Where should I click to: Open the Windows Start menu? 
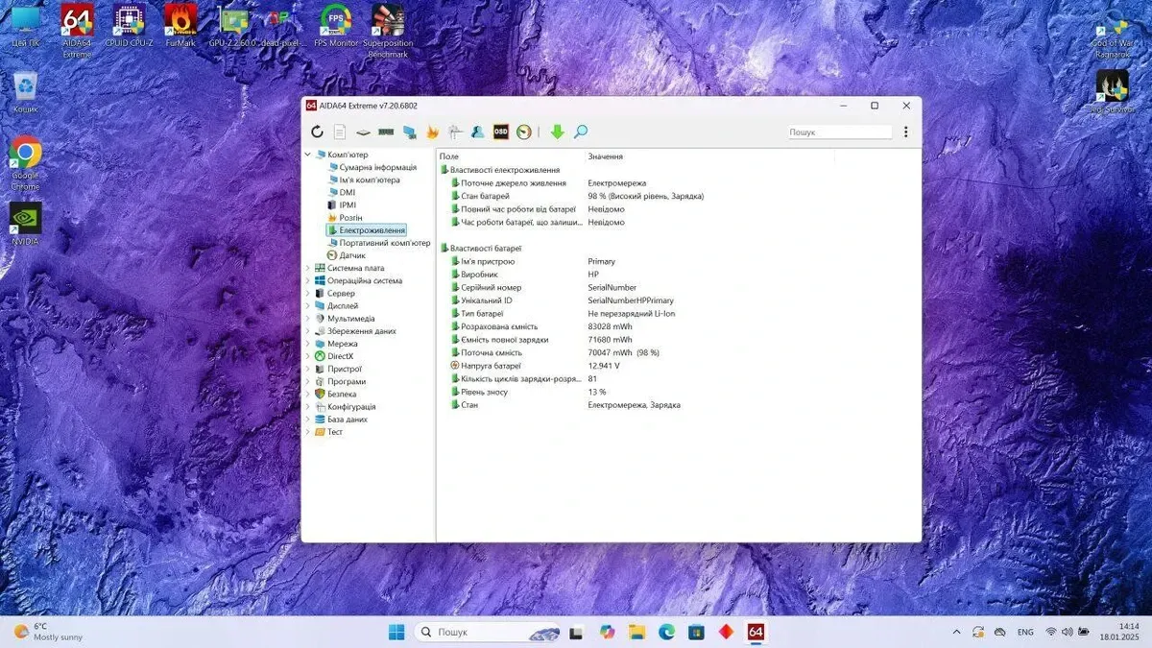(396, 632)
